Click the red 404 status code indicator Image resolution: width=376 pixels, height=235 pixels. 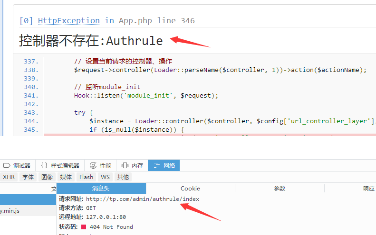click(x=84, y=227)
